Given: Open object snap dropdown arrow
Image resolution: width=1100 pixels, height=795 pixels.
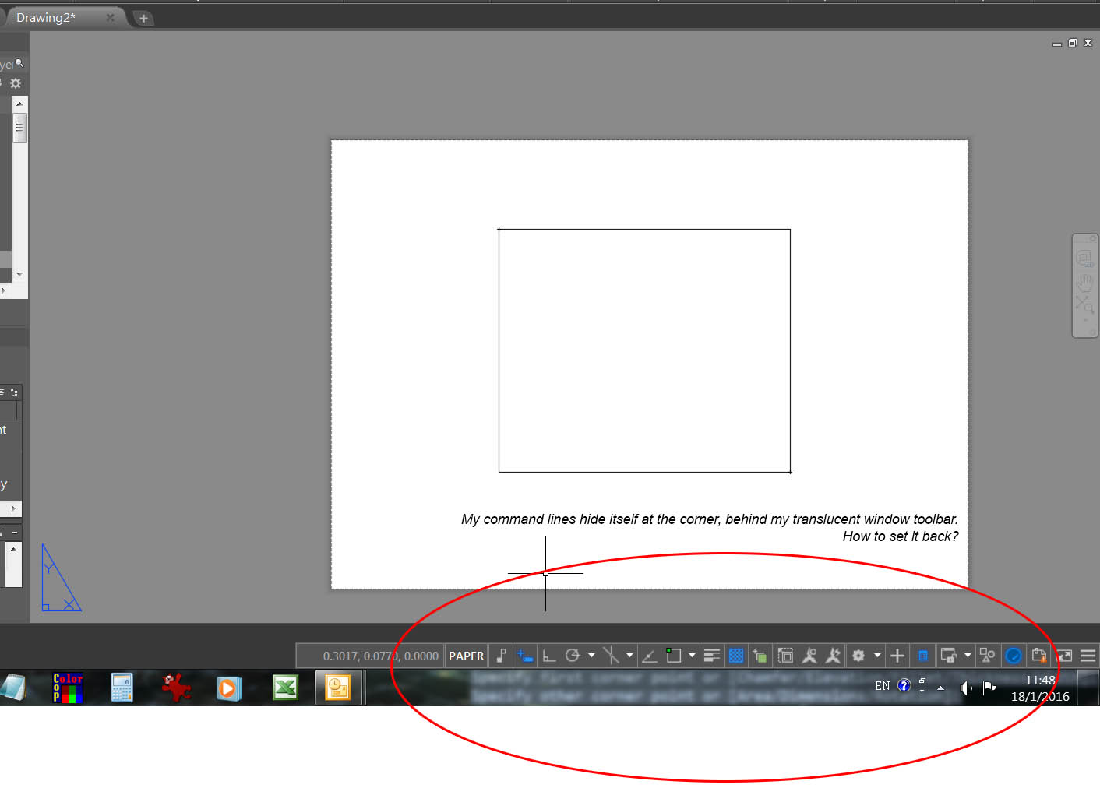Looking at the screenshot, I should tap(692, 656).
